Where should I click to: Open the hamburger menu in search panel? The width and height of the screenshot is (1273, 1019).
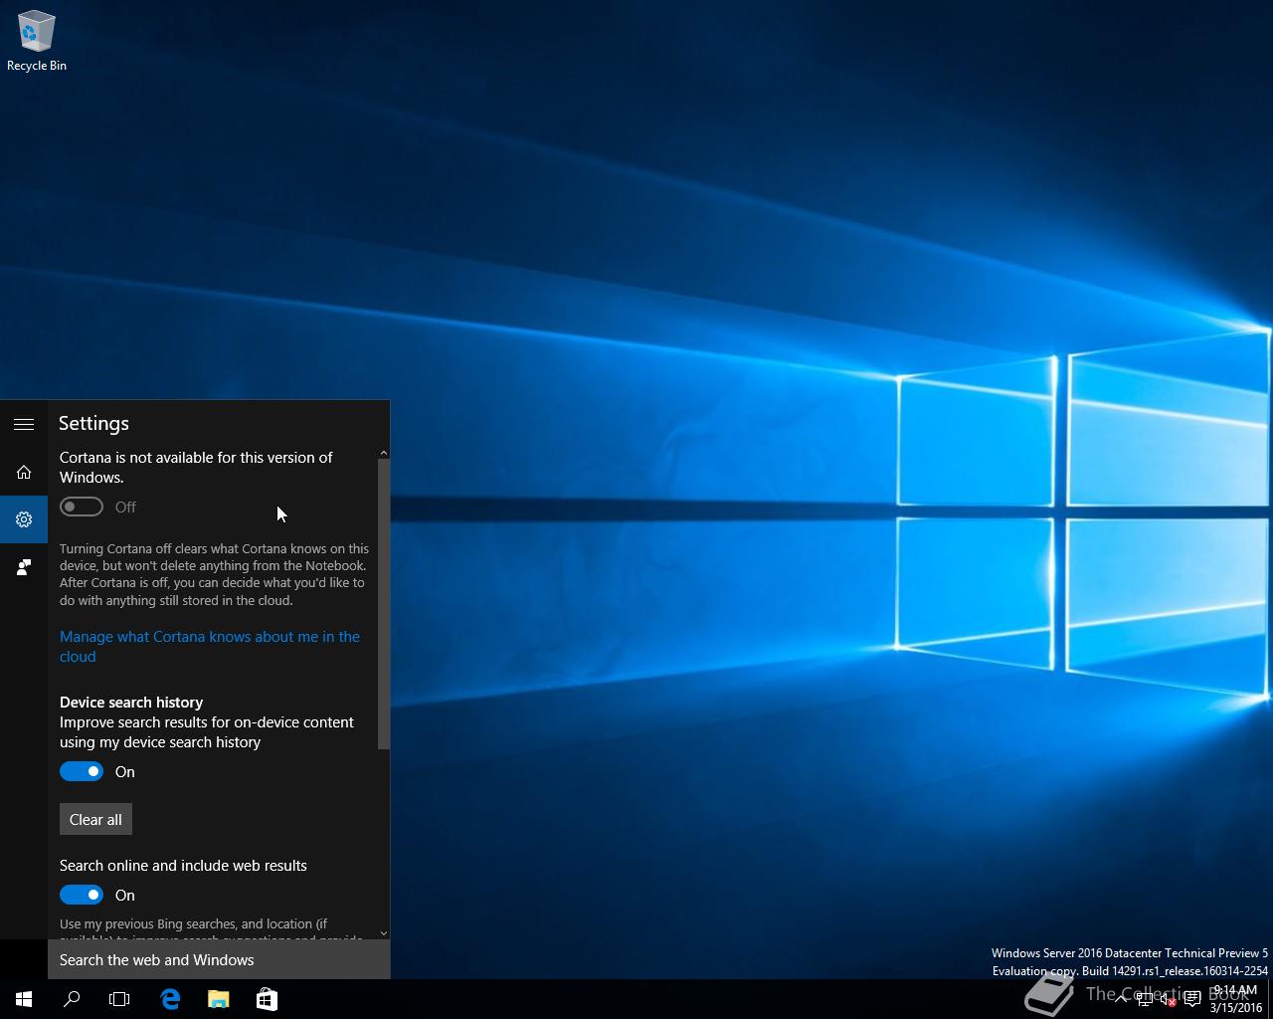point(24,424)
